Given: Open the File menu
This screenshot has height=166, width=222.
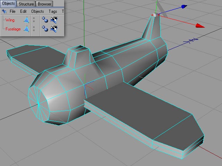Looking at the screenshot, I should point(12,11).
